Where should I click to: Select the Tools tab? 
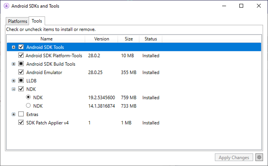coord(37,21)
